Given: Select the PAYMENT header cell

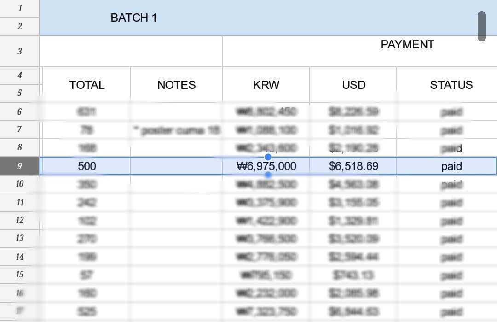Looking at the screenshot, I should click(x=407, y=45).
